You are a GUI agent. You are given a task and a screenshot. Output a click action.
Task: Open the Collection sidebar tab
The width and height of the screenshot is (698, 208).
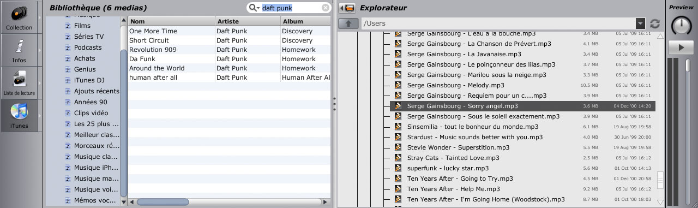pos(19,18)
